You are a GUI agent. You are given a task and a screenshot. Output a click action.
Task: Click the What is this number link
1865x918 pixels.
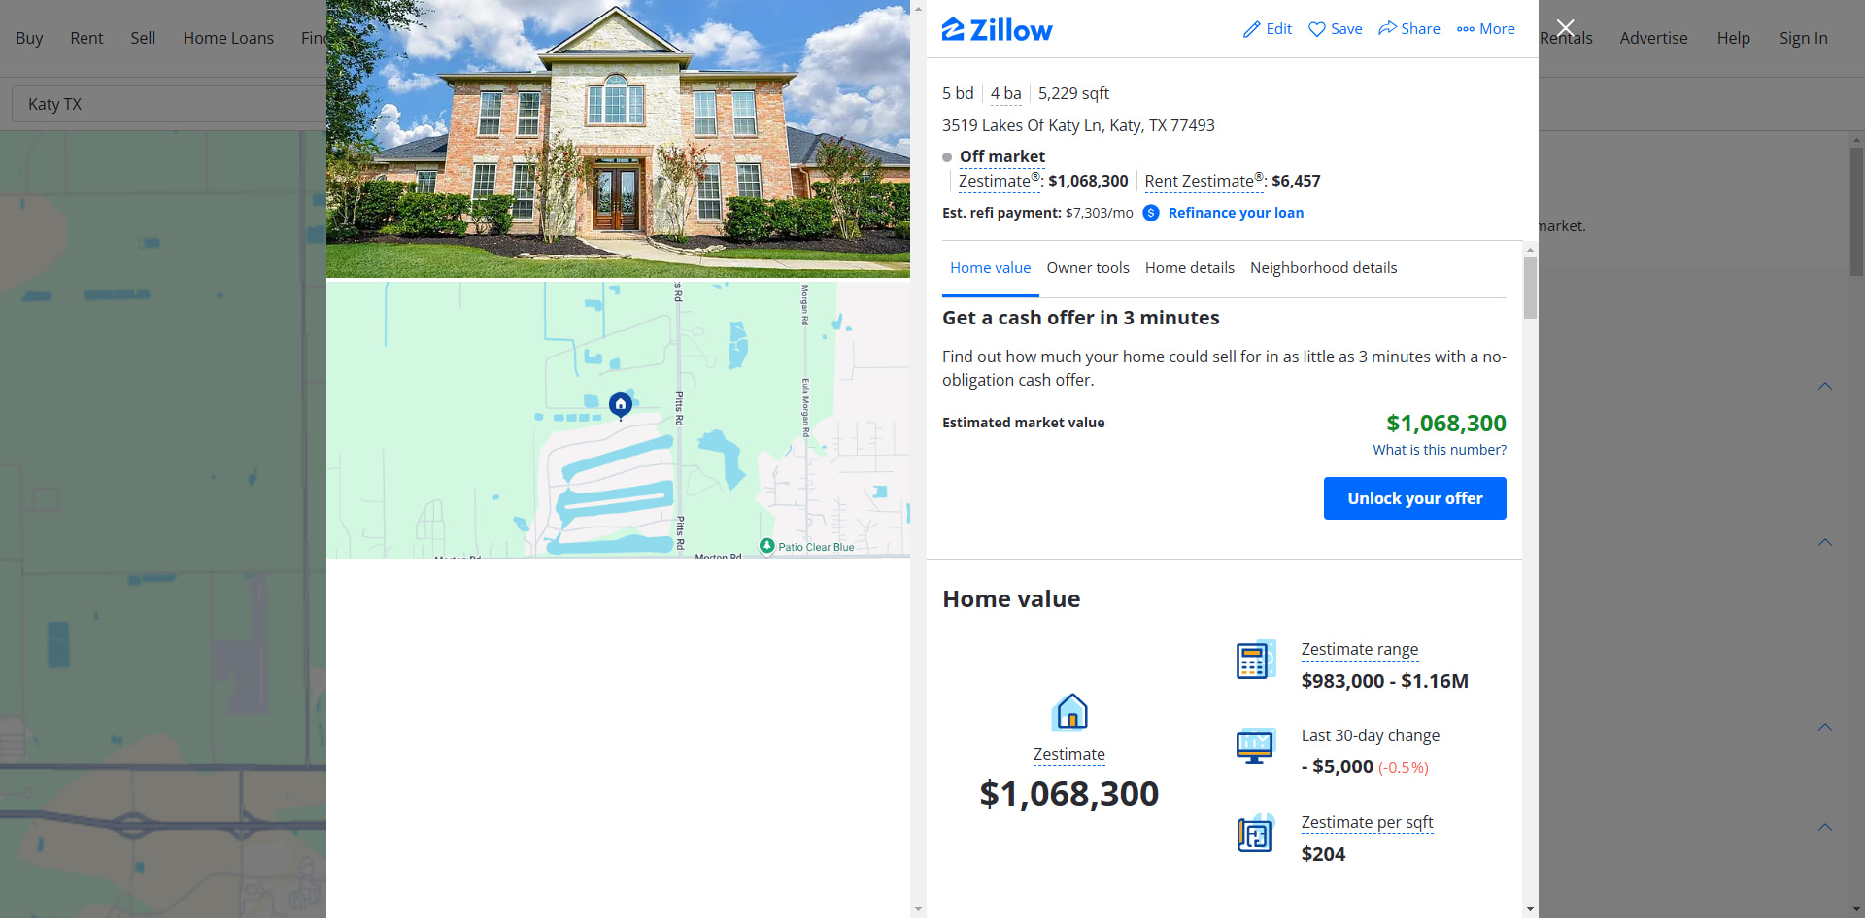point(1440,450)
